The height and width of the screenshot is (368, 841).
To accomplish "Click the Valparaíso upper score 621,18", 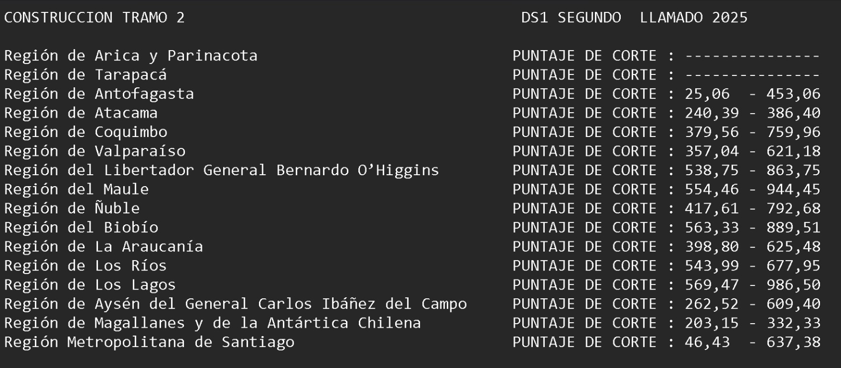I will (x=793, y=151).
